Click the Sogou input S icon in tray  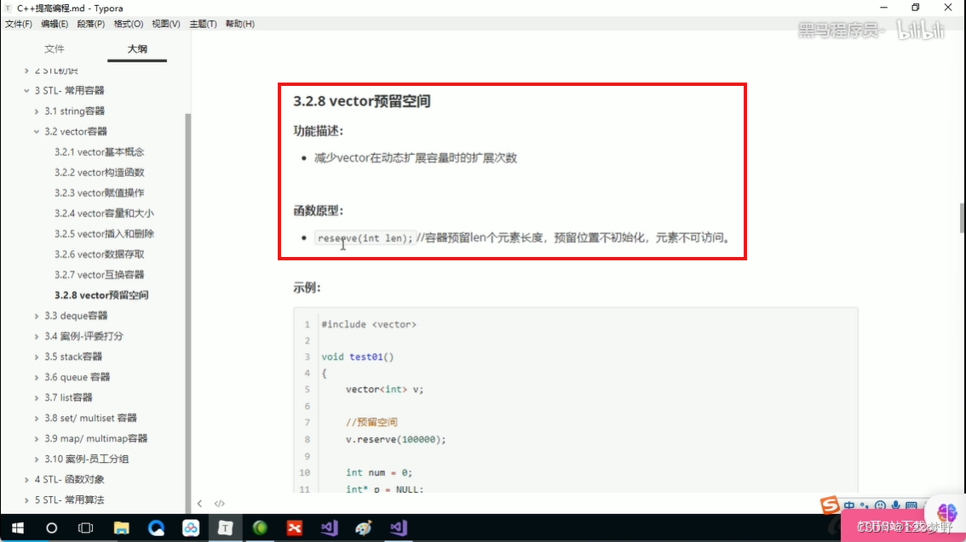pyautogui.click(x=829, y=505)
